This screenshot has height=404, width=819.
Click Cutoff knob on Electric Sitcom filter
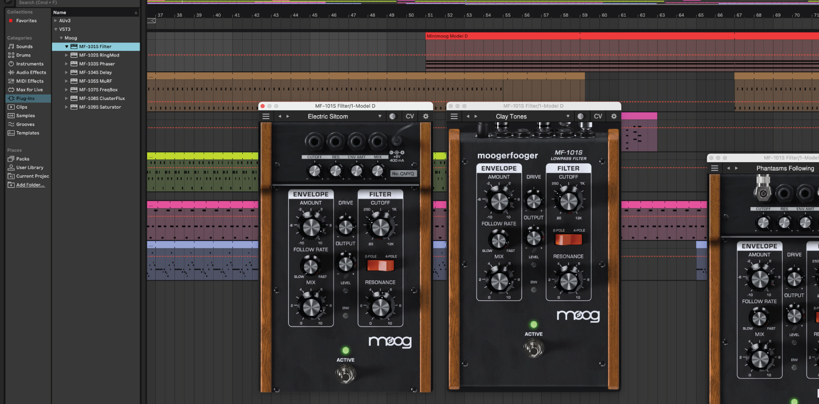(380, 227)
